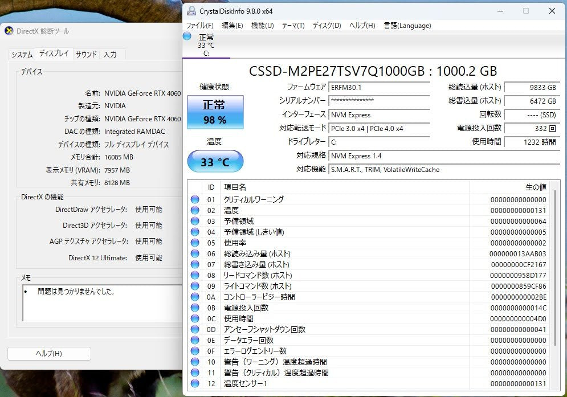The height and width of the screenshot is (397, 567).
Task: Click status orb for ID 06 総読み込み量
Action: (195, 253)
